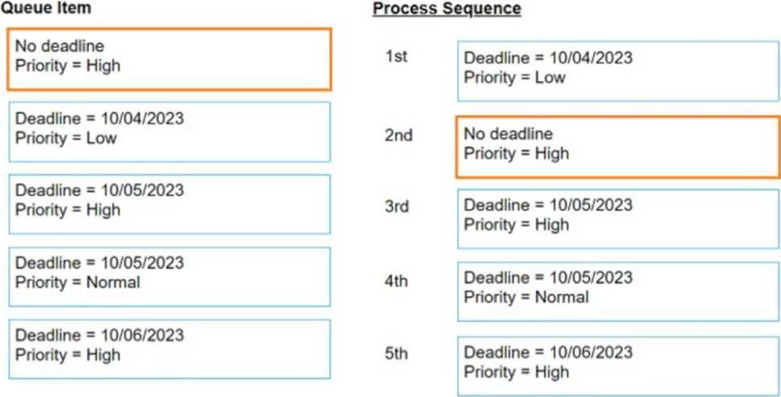781x397 pixels.
Task: Click No deadline text in 2nd sequence box
Action: point(509,133)
